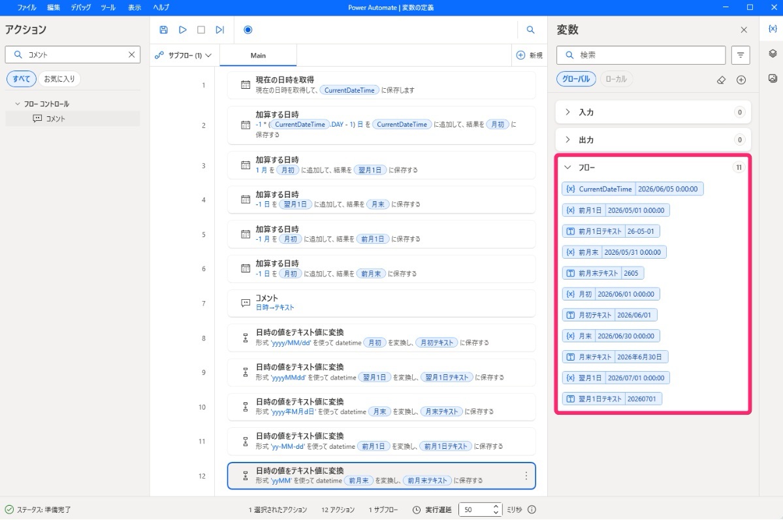Image resolution: width=783 pixels, height=520 pixels.
Task: Stop the flow with the square icon
Action: pos(201,30)
